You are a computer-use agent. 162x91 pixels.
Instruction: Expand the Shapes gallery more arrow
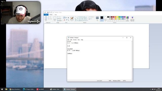pyautogui.click(x=88, y=20)
